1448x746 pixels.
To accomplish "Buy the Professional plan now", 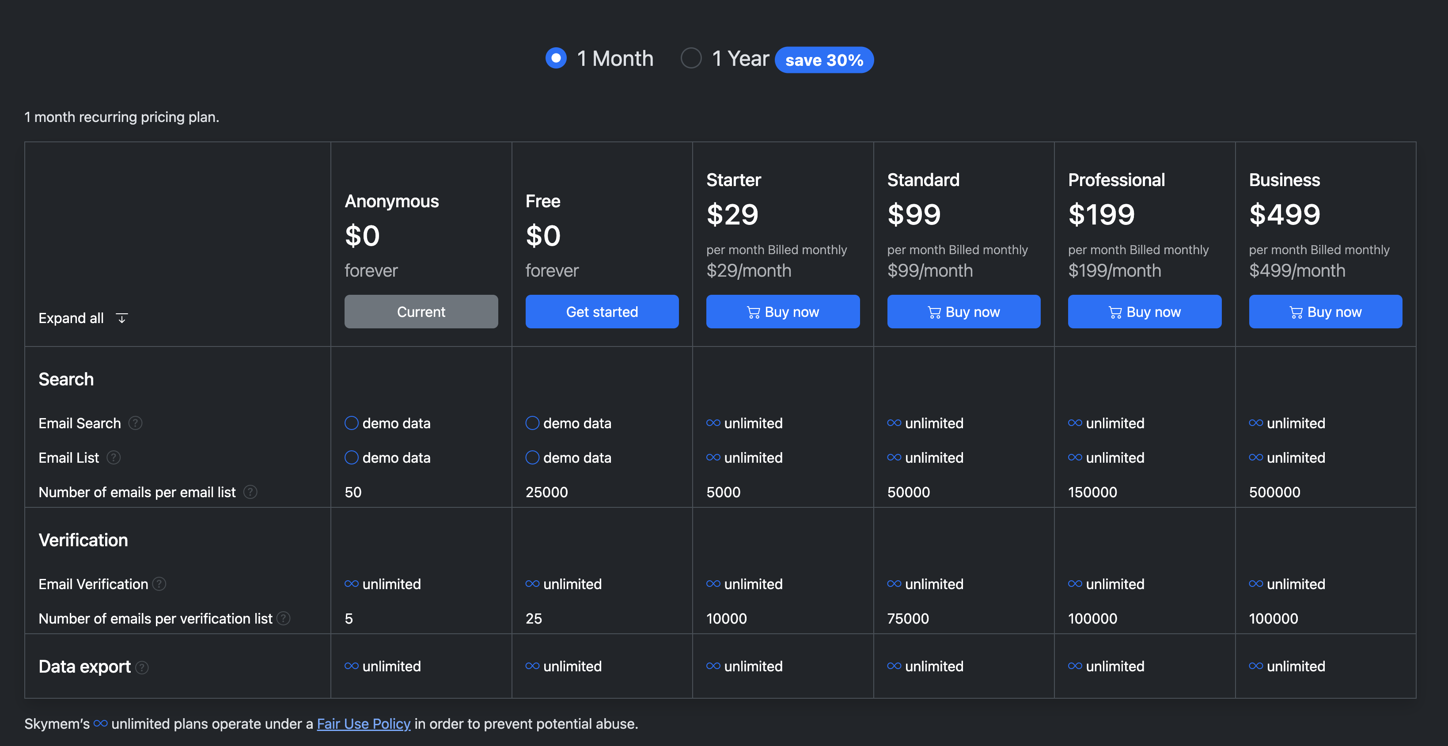I will point(1145,312).
